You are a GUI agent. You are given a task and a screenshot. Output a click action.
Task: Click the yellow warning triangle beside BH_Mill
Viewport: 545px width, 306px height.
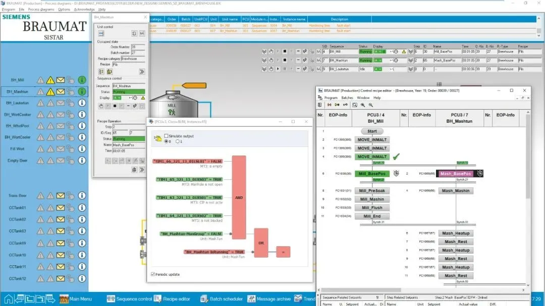(50, 80)
